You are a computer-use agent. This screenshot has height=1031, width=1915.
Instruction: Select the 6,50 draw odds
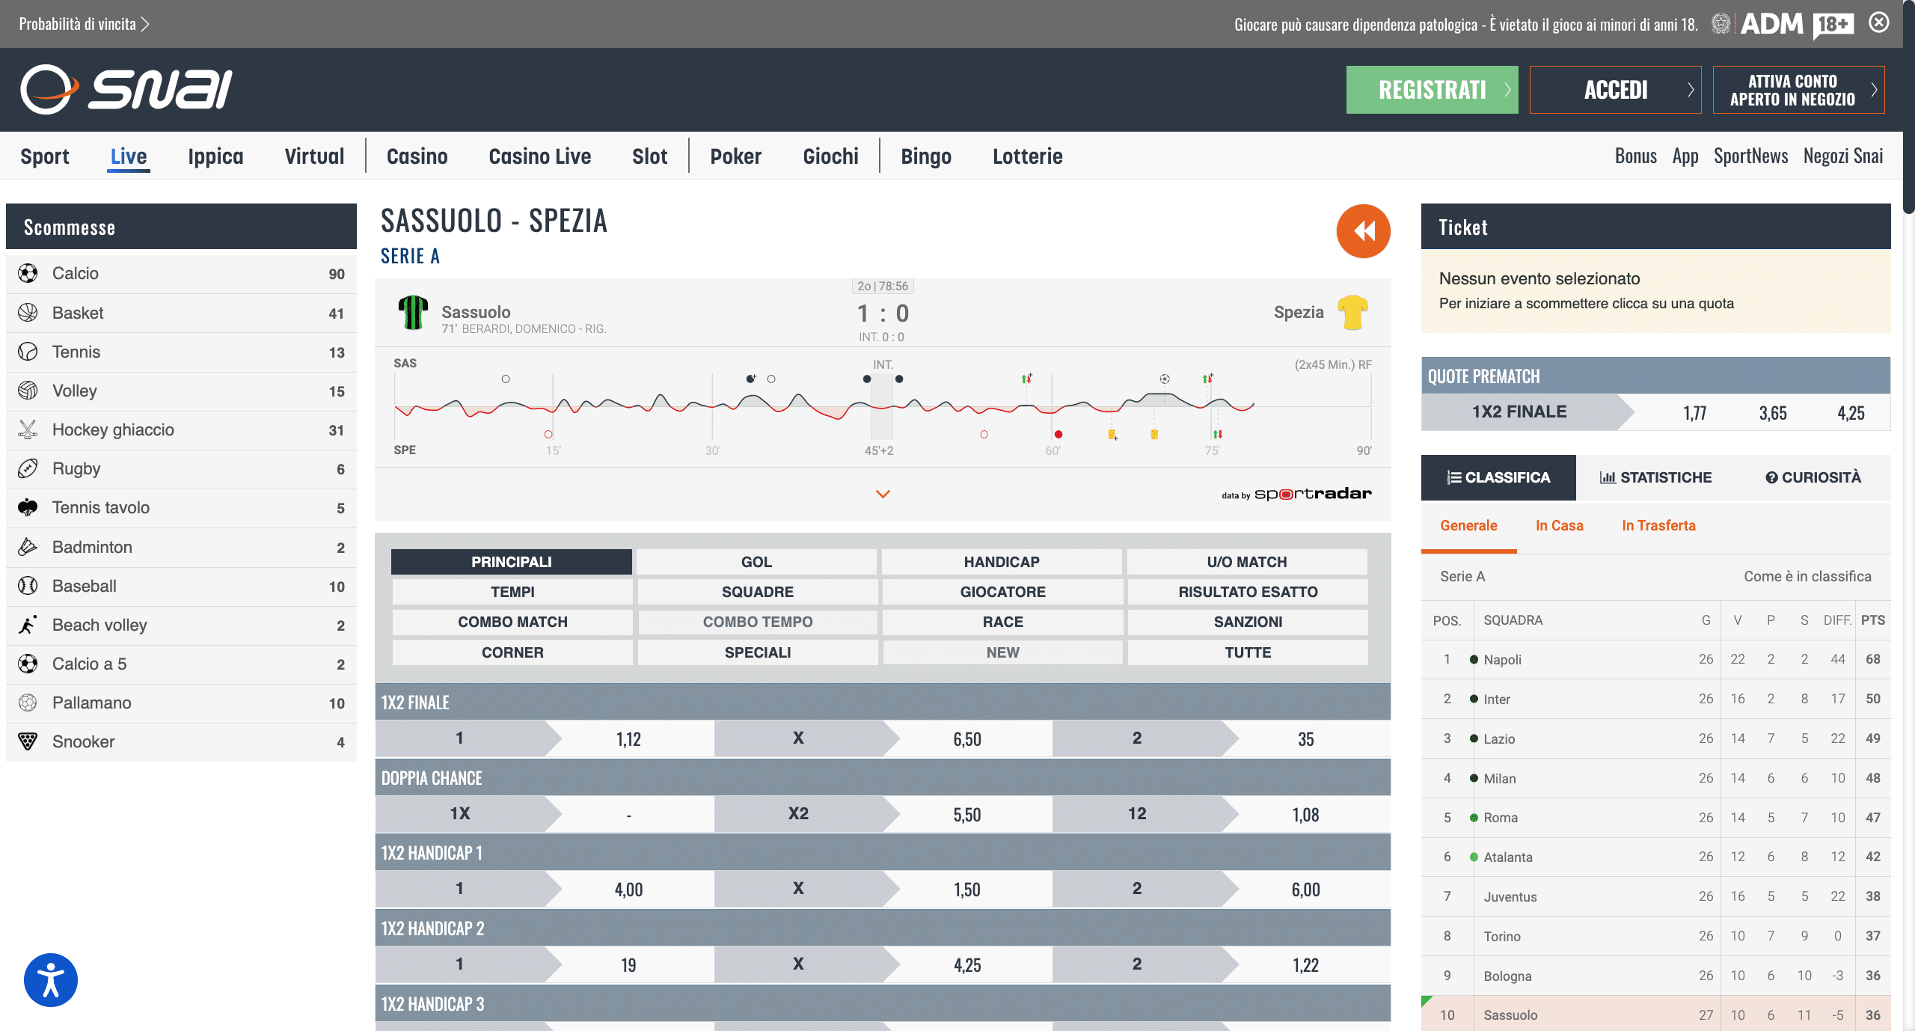tap(966, 739)
